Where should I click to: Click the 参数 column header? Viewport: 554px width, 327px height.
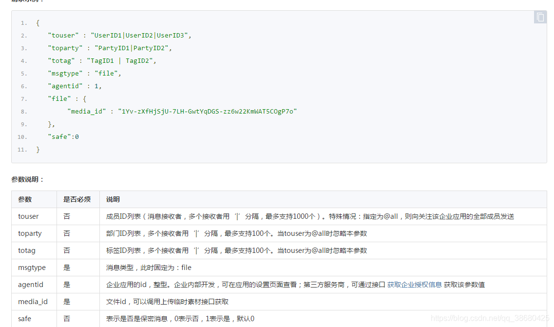click(25, 199)
